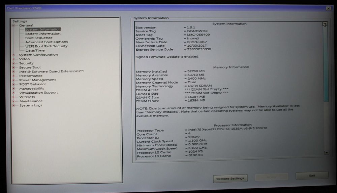Click Memory Available value 32710 MB
337x193 pixels.
pyautogui.click(x=195, y=75)
